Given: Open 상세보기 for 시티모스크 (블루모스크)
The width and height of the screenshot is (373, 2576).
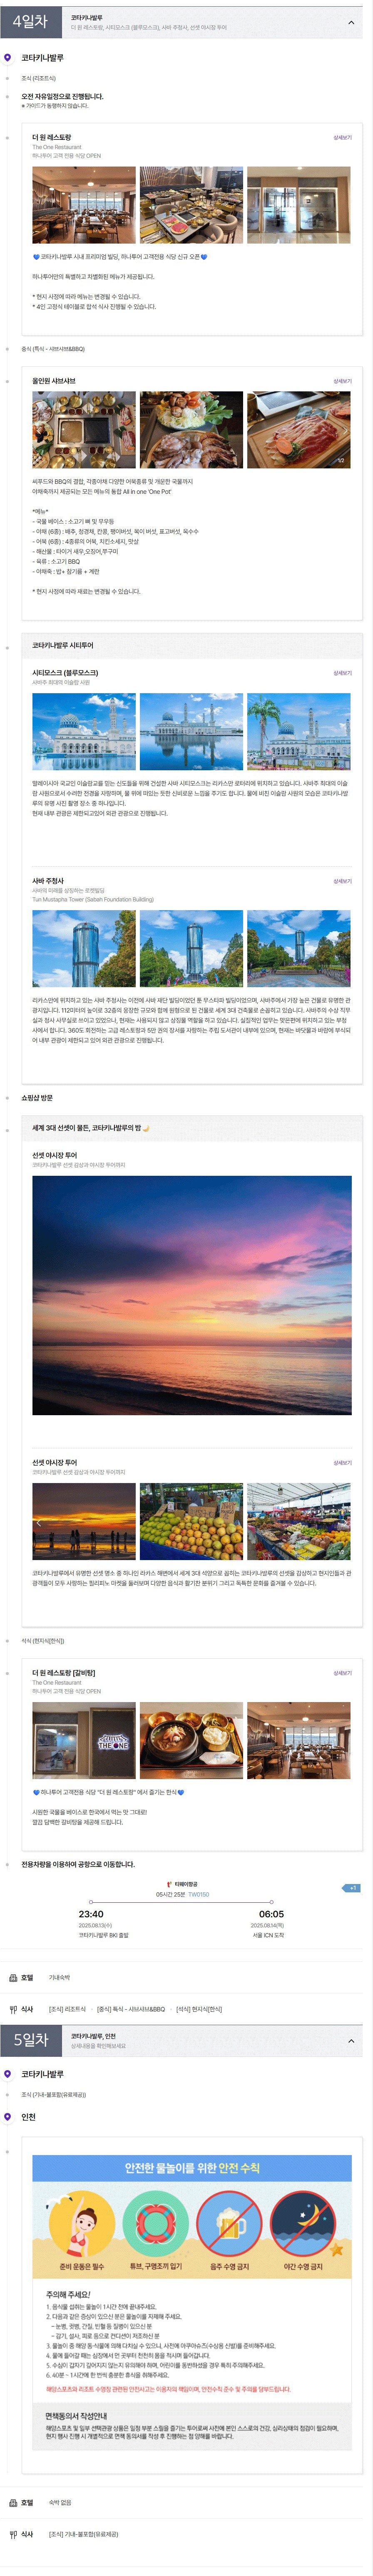Looking at the screenshot, I should pyautogui.click(x=342, y=673).
